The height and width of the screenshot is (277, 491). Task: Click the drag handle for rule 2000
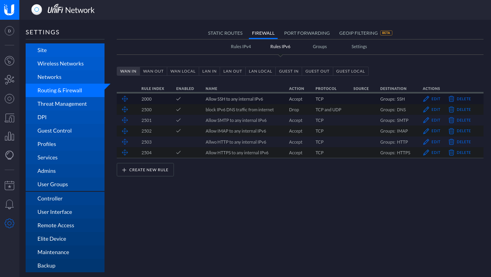click(125, 99)
